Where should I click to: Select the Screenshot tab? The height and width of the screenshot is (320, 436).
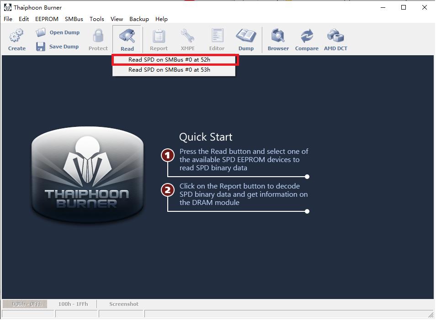tap(123, 304)
